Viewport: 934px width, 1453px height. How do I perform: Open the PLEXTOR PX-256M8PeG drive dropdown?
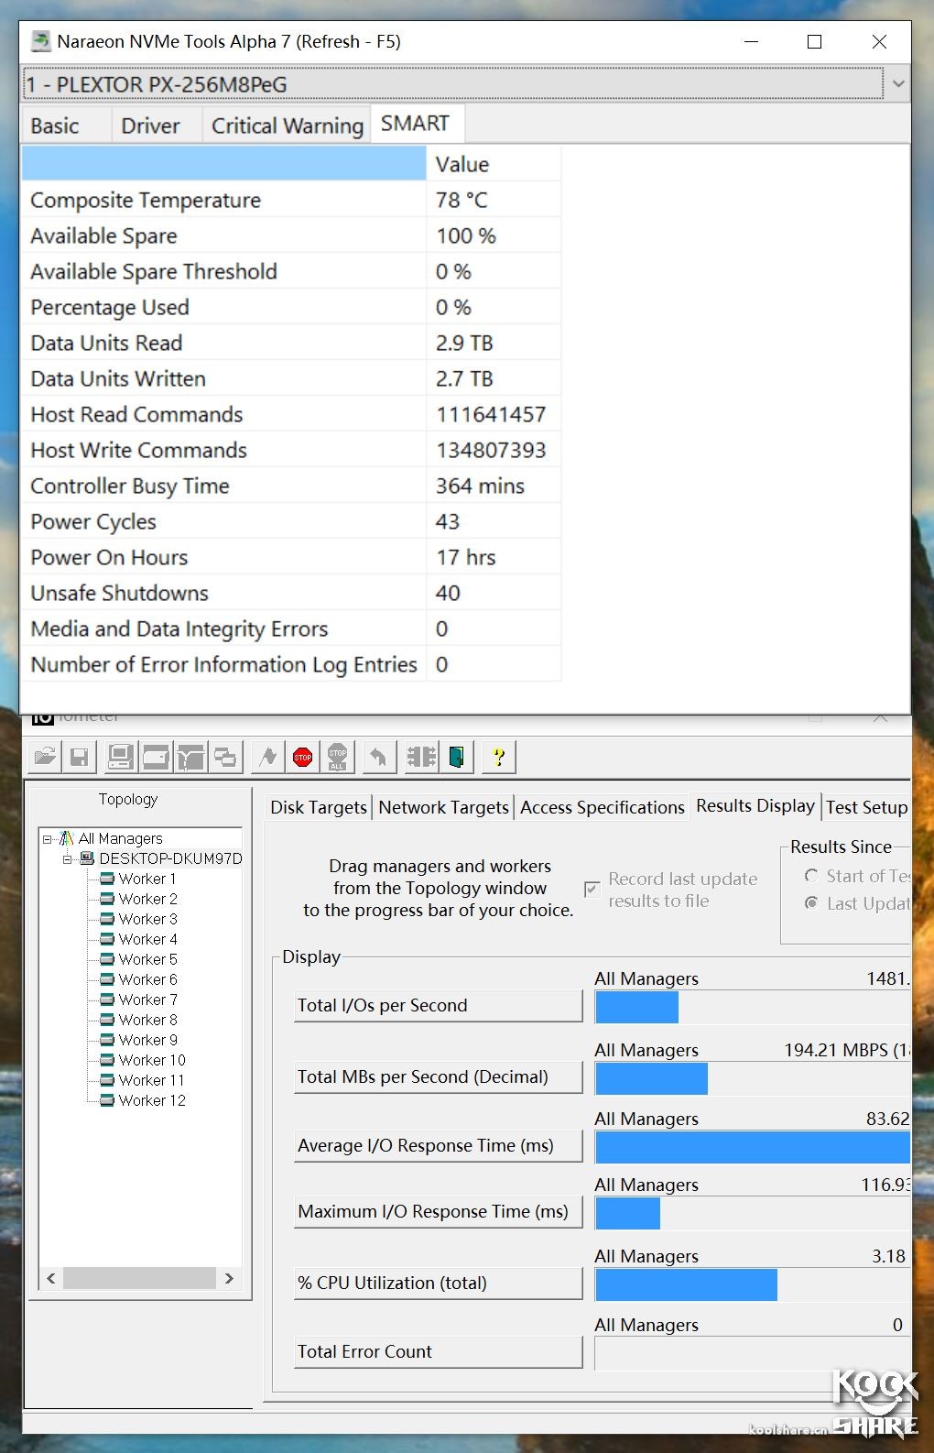point(897,83)
